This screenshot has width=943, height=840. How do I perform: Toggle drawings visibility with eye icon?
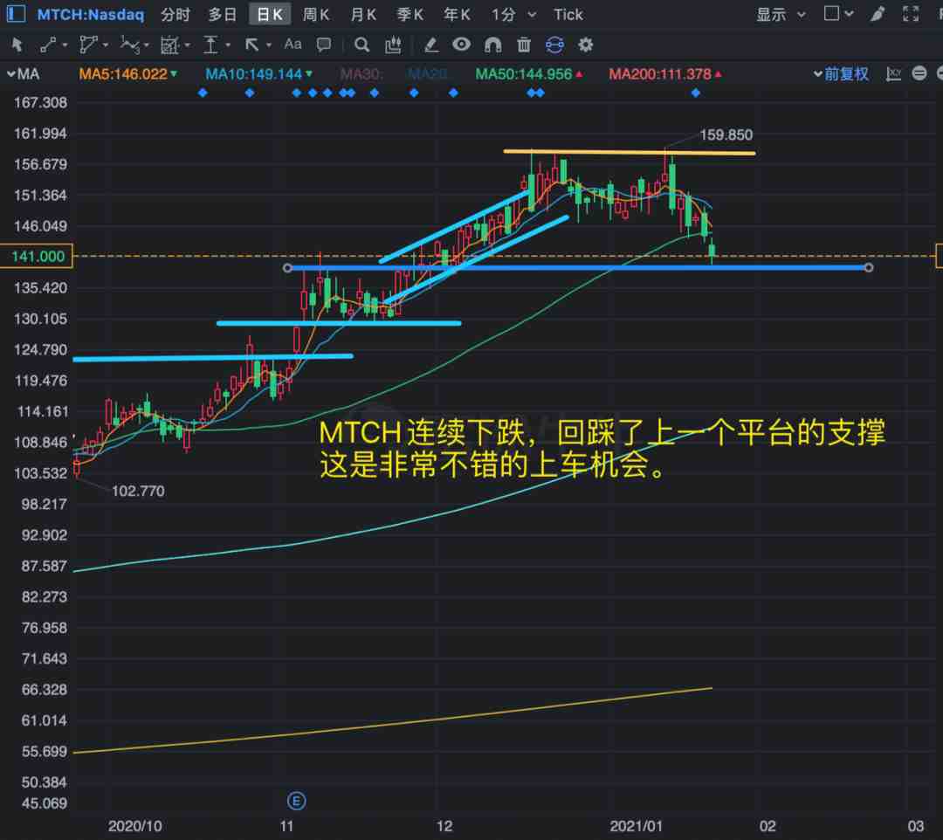coord(461,45)
